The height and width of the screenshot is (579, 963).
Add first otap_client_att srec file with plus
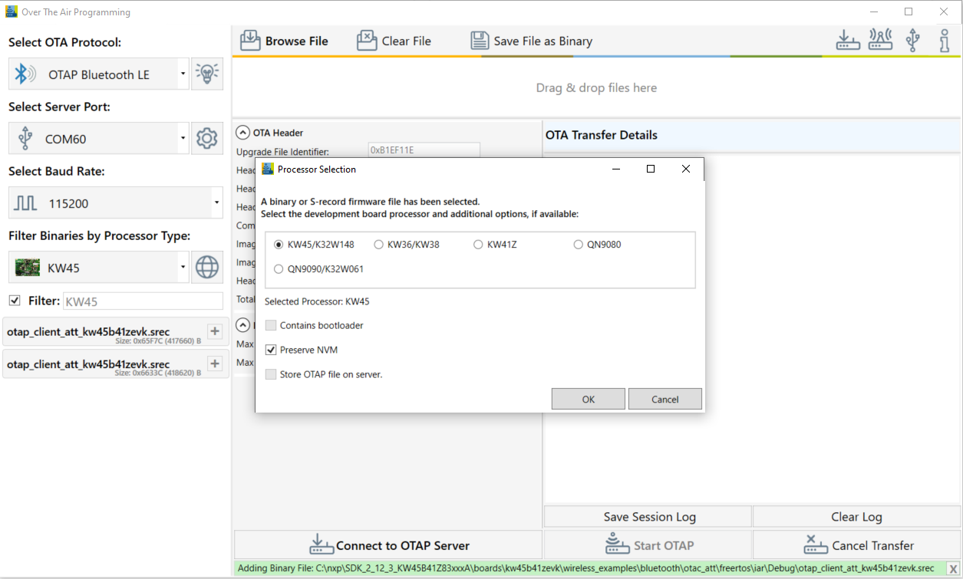[x=215, y=331]
